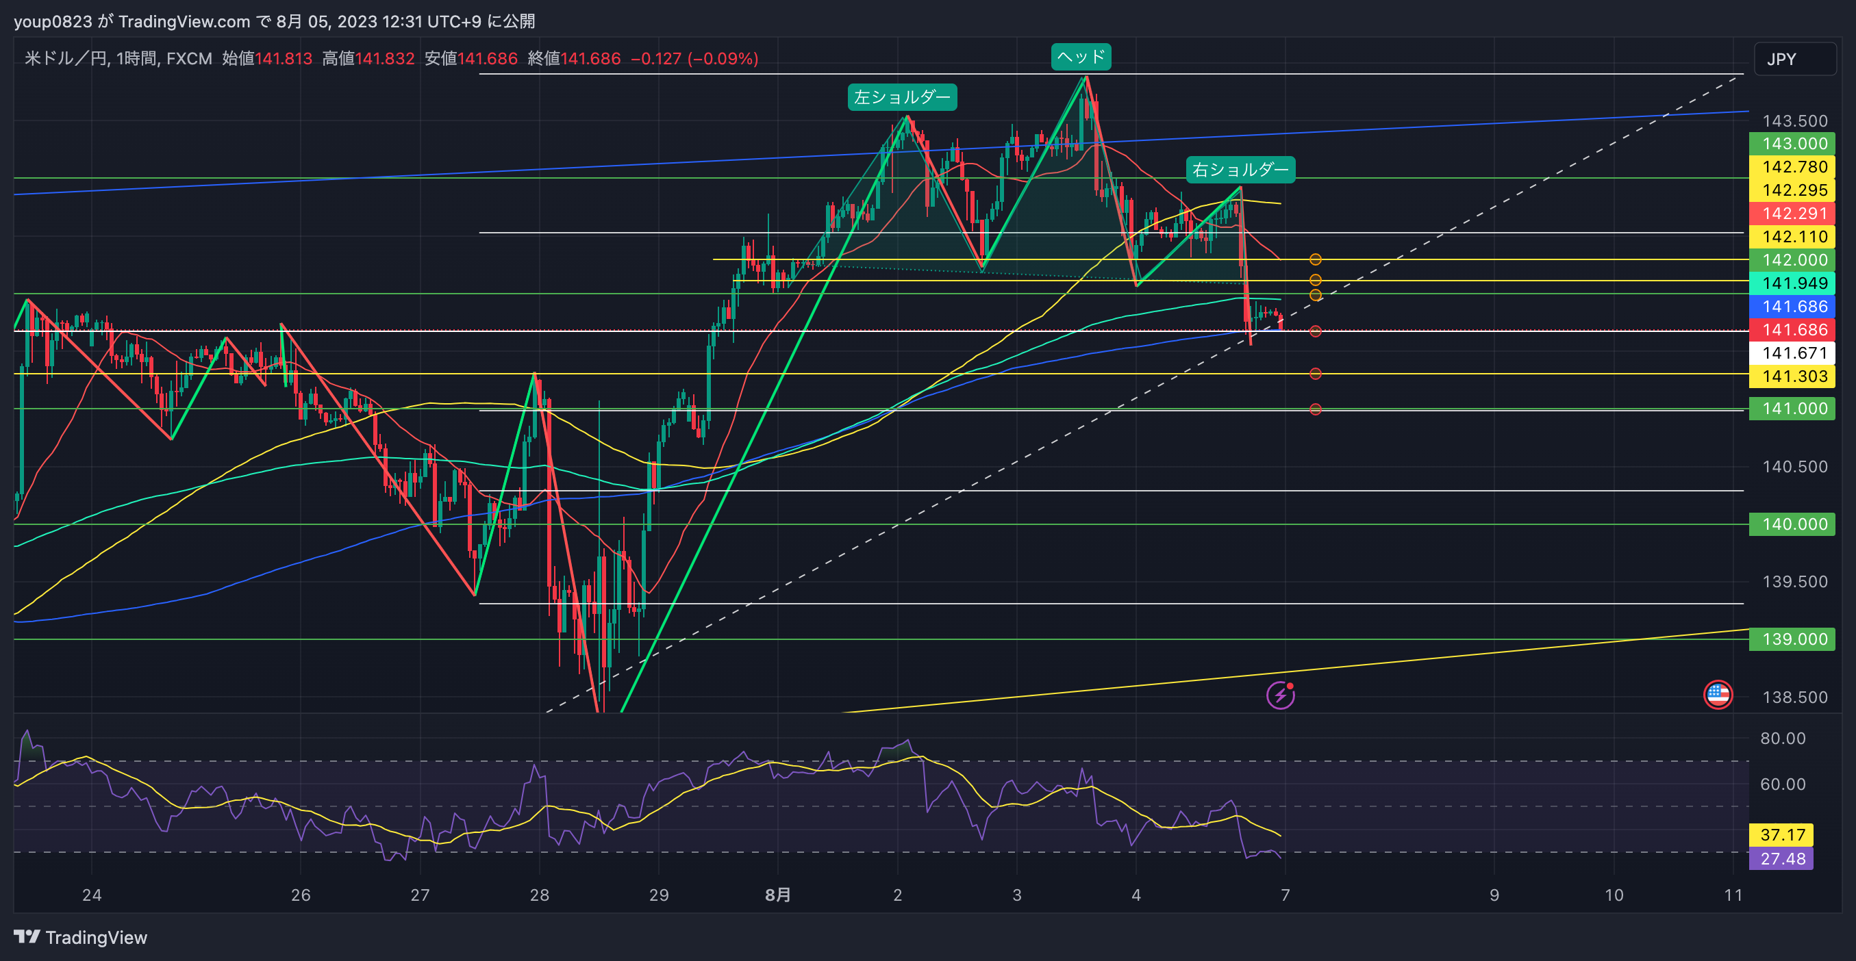Click the 142.295 yellow price label
1856x961 pixels.
[1792, 190]
